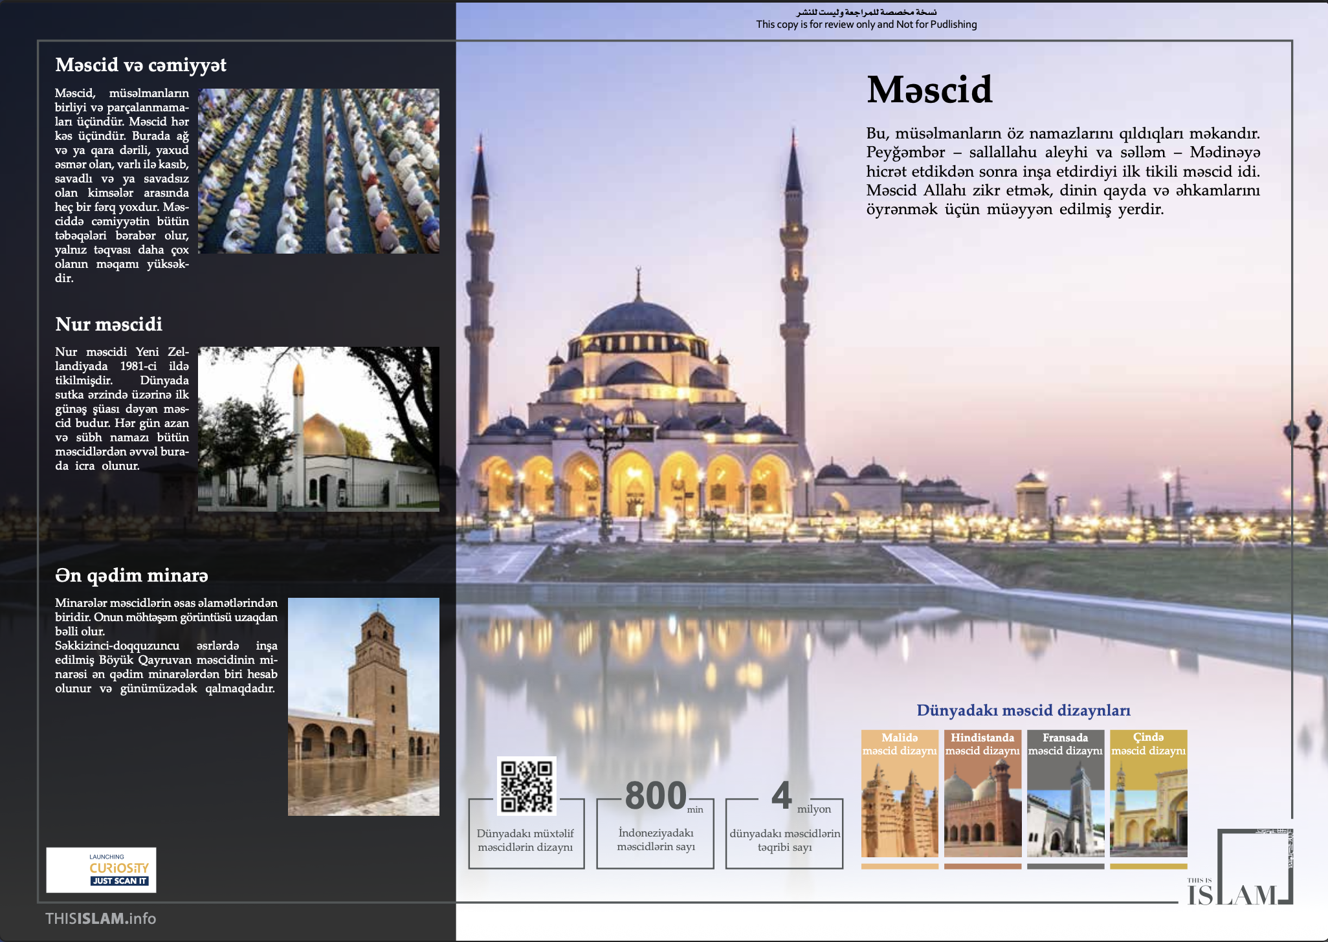This screenshot has height=942, width=1328.
Task: Expand the Məscid və cəmiyyət section
Action: (x=140, y=65)
